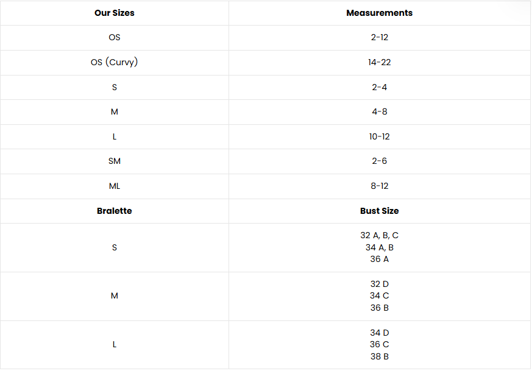
Task: Click the 10-12 measurement cell
Action: (x=379, y=136)
